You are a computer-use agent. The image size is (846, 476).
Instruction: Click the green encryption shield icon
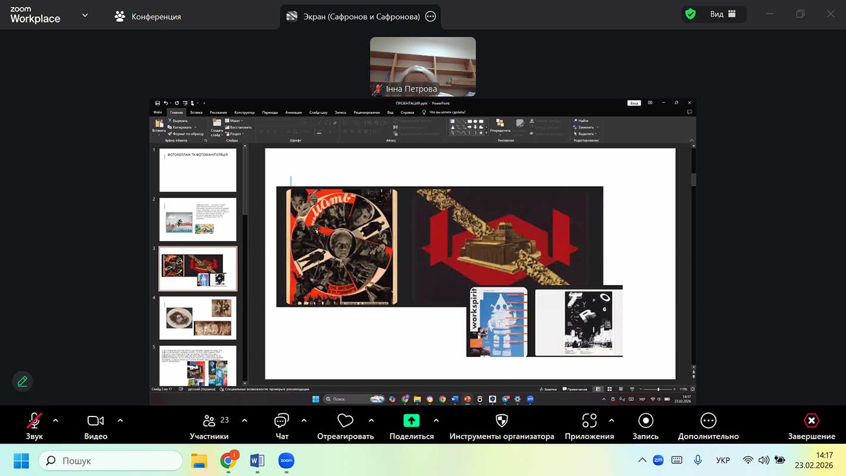pos(690,14)
